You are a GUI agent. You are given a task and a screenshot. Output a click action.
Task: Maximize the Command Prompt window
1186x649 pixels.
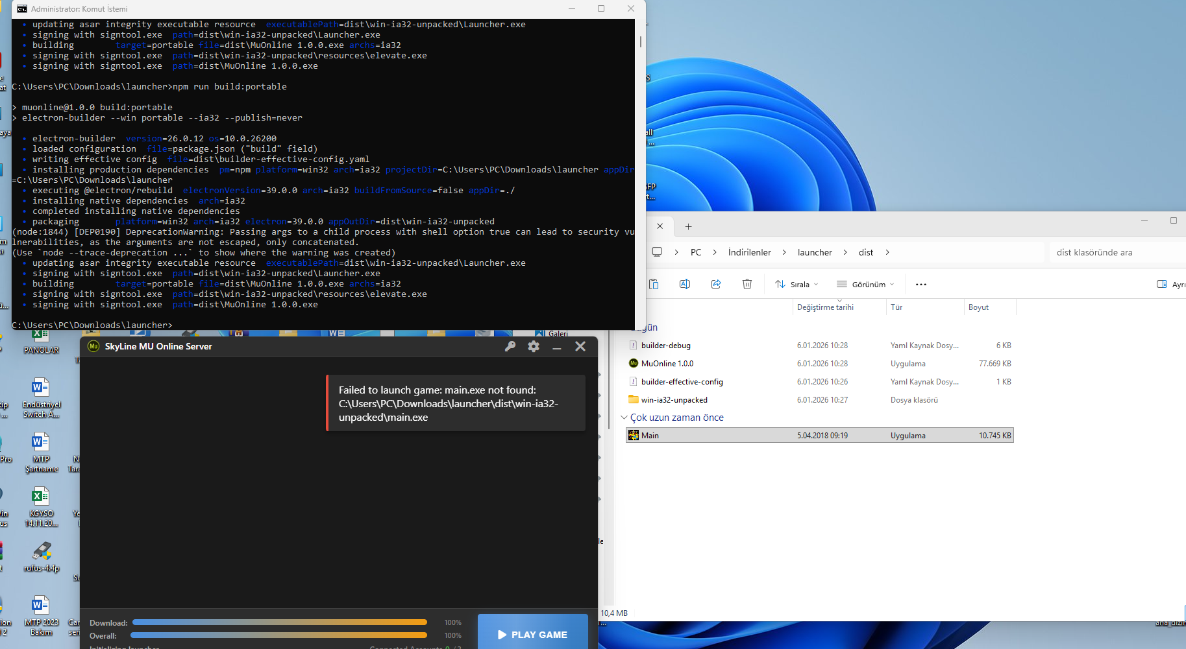(601, 8)
